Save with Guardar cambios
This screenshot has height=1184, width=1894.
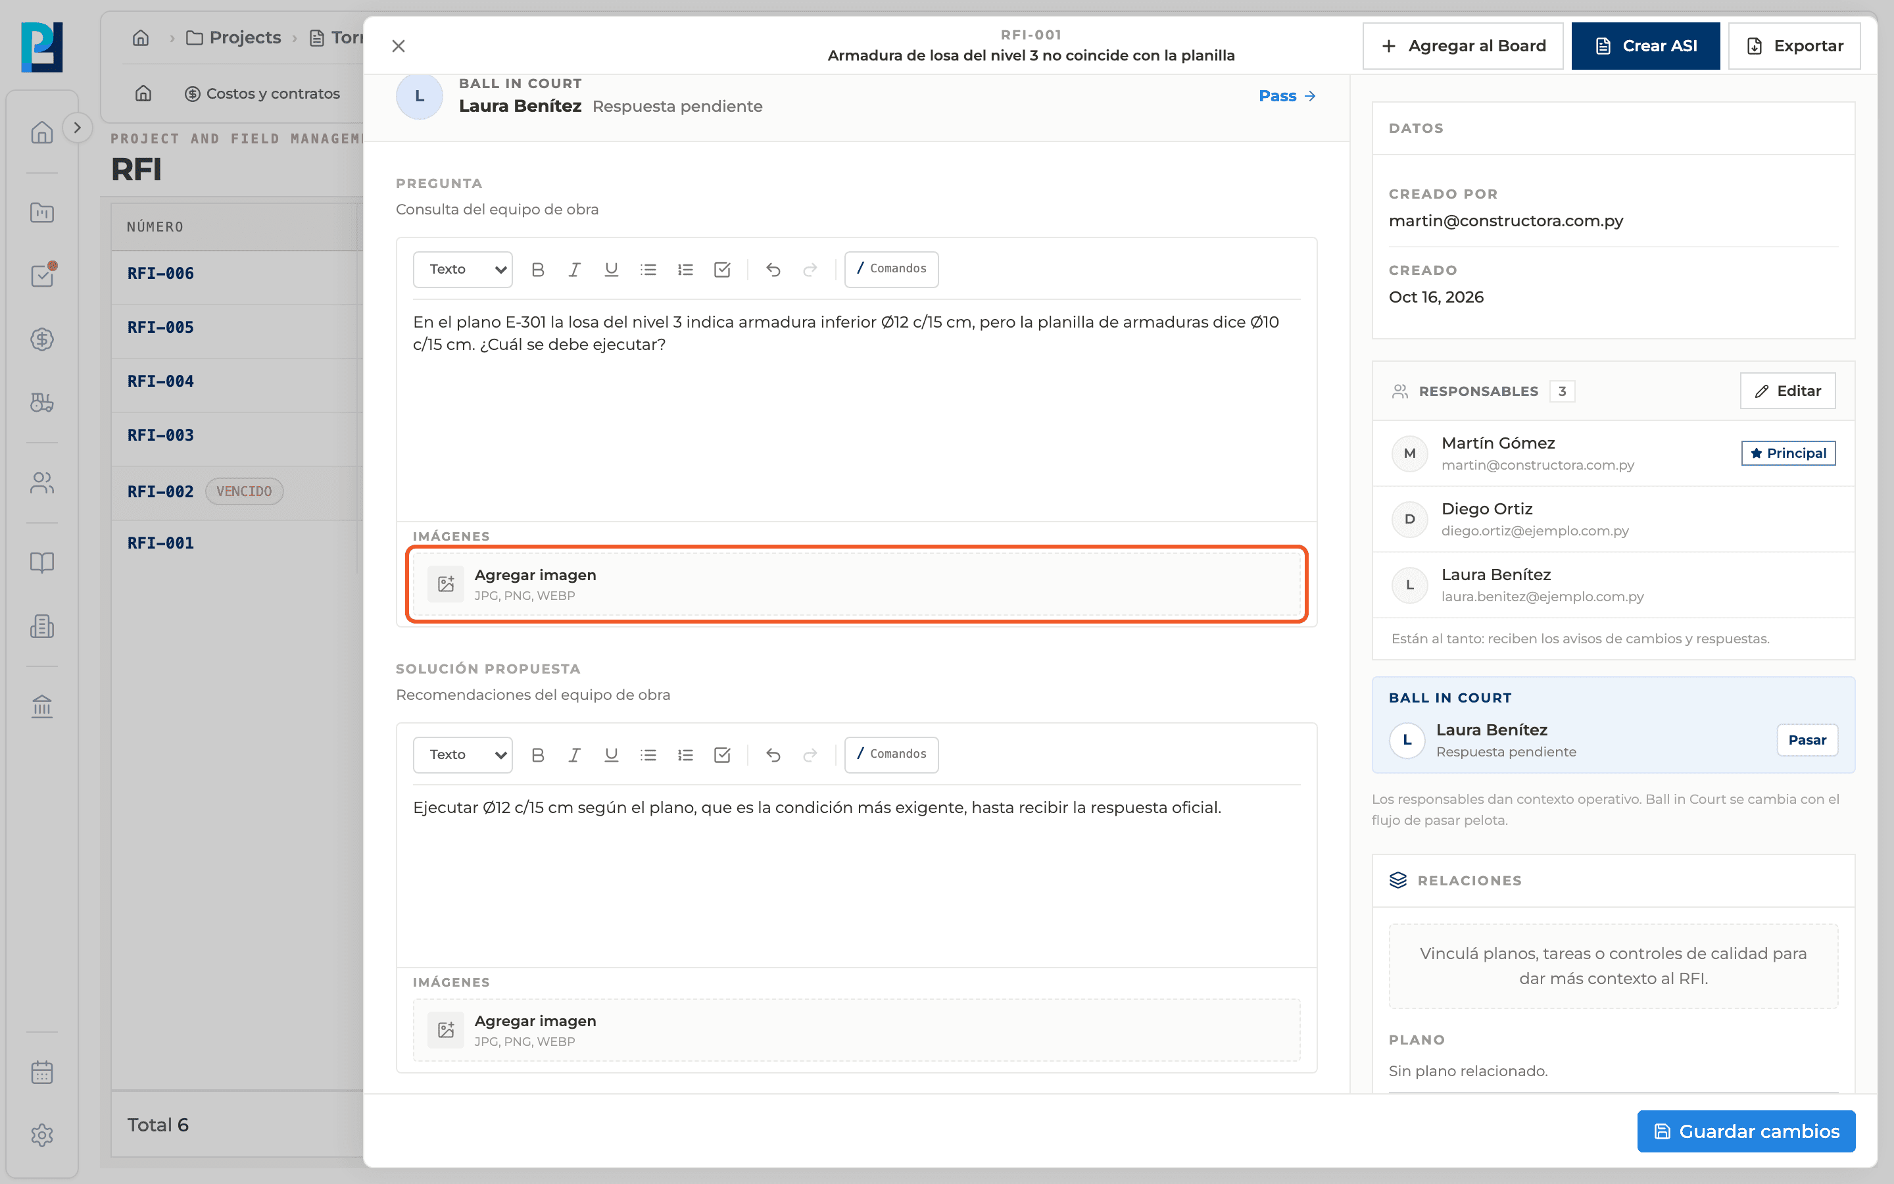point(1746,1131)
